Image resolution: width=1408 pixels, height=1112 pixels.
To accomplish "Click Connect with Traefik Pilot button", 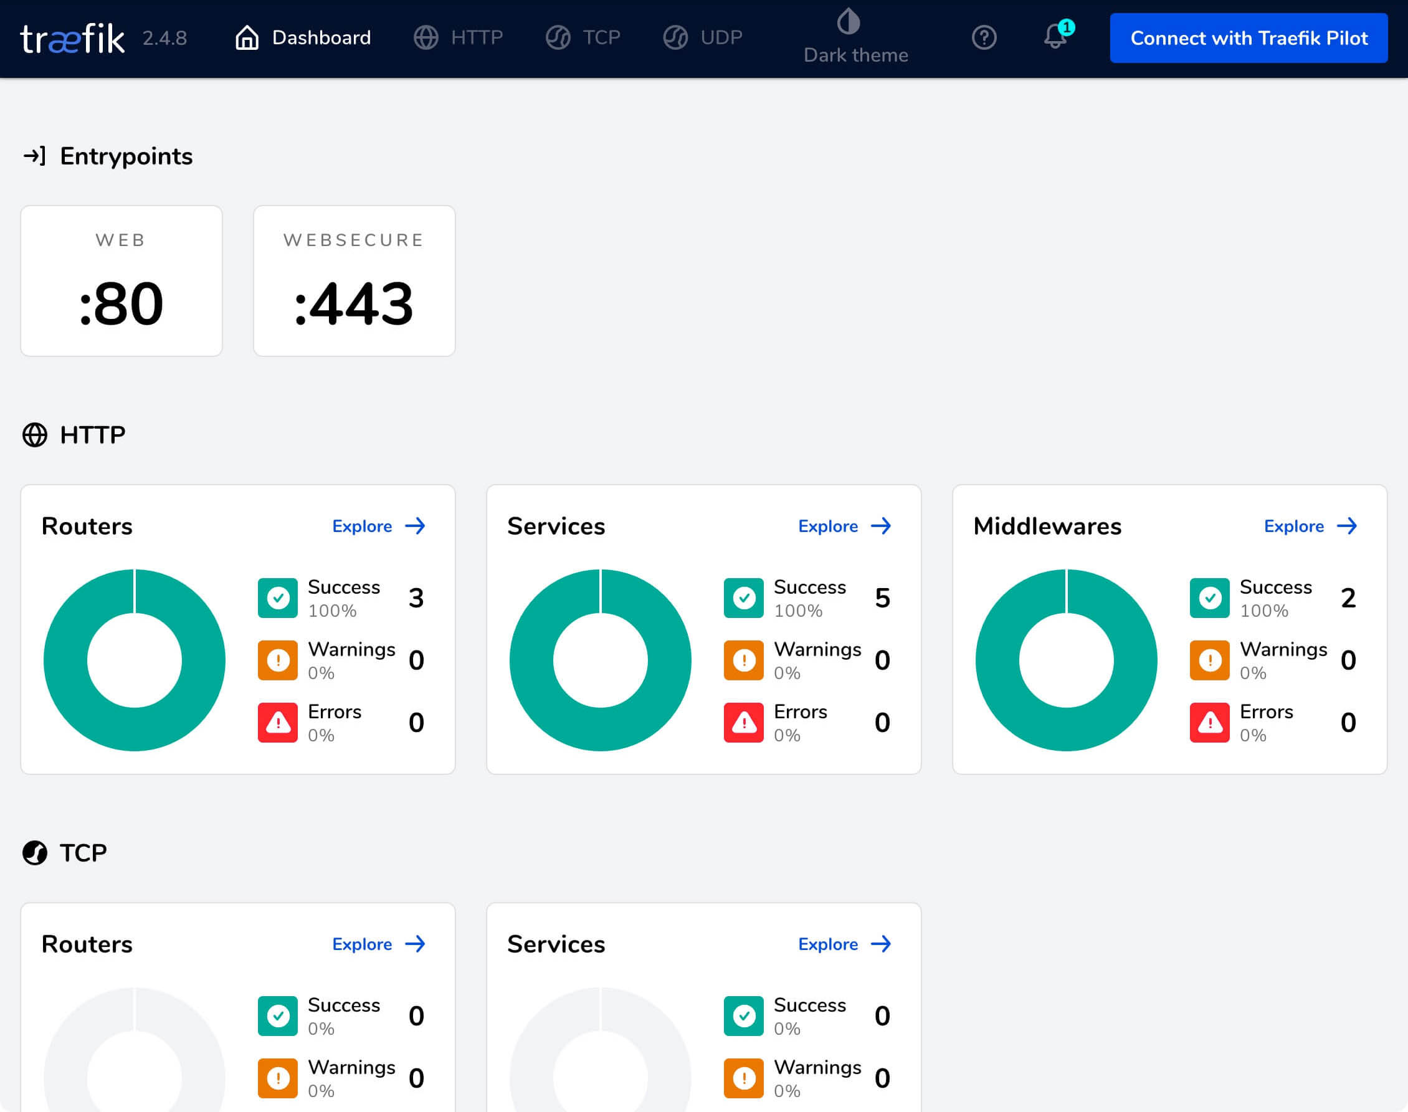I will coord(1248,38).
